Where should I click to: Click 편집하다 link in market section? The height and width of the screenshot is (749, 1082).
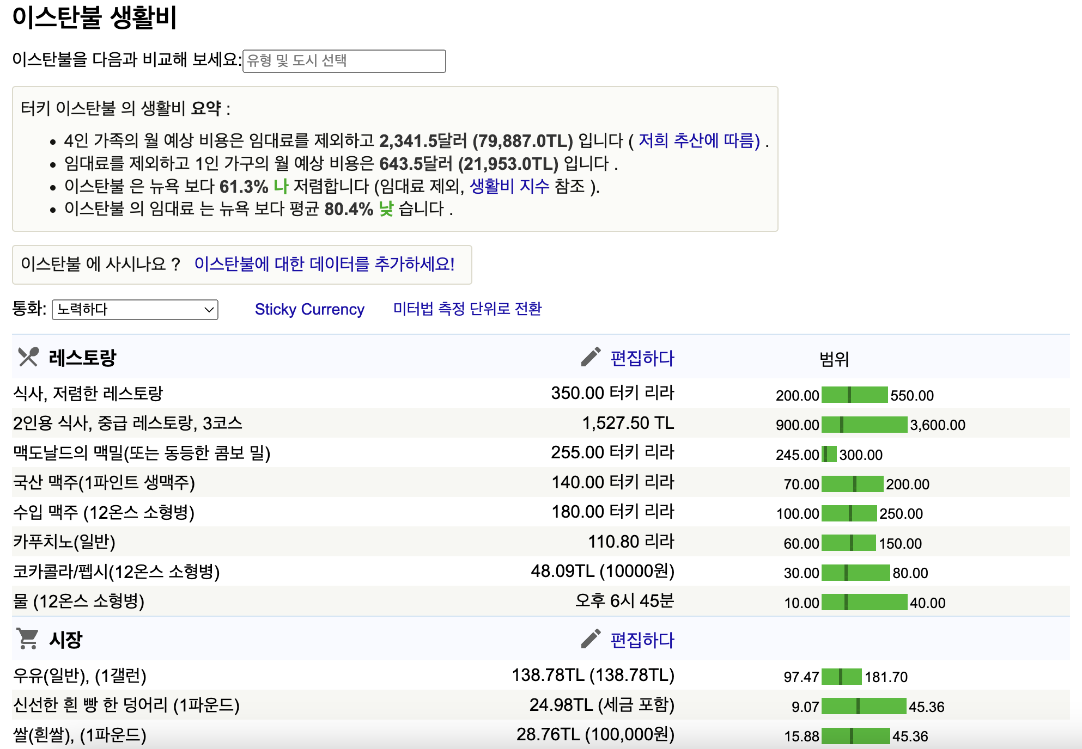tap(642, 640)
